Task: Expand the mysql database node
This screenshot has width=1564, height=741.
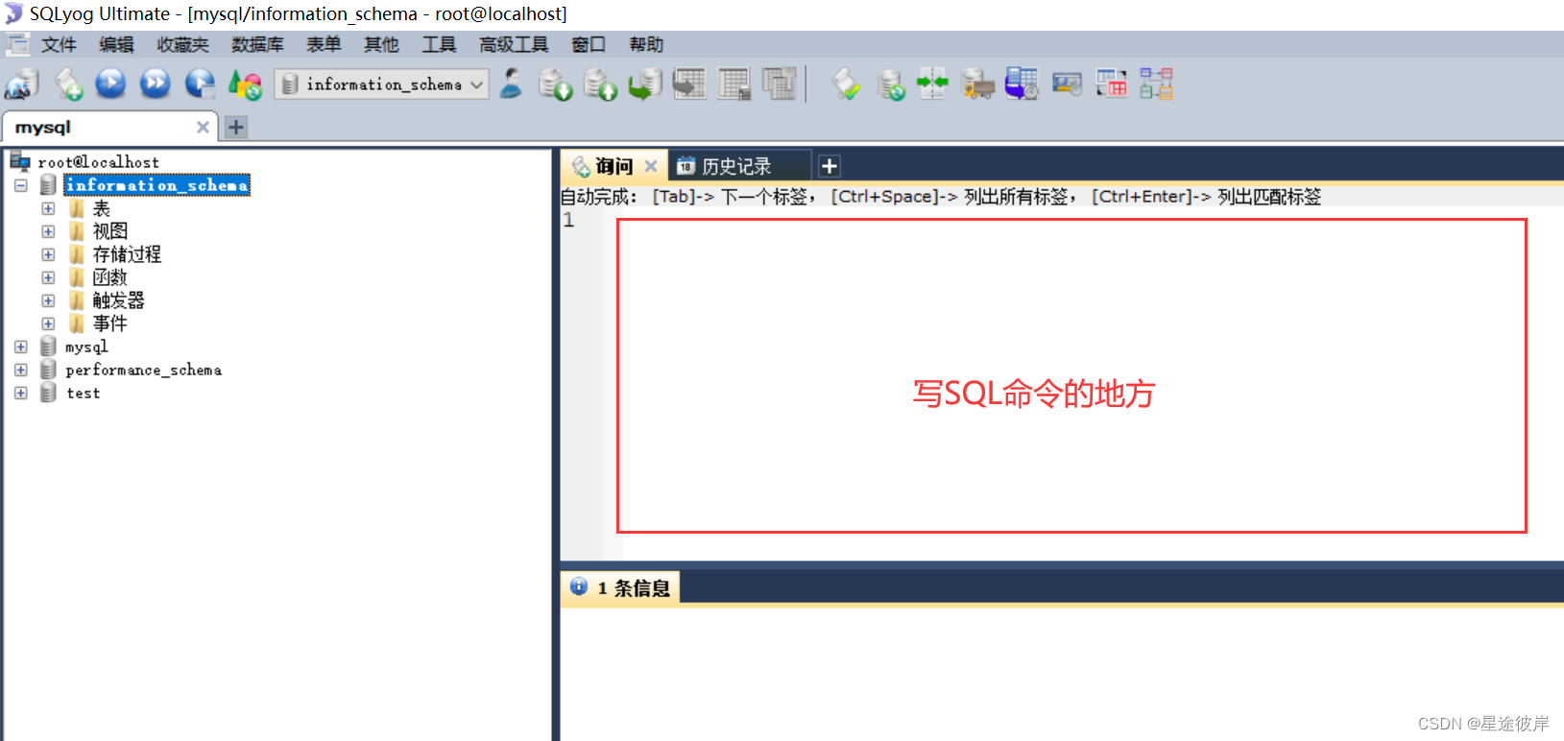Action: point(21,347)
